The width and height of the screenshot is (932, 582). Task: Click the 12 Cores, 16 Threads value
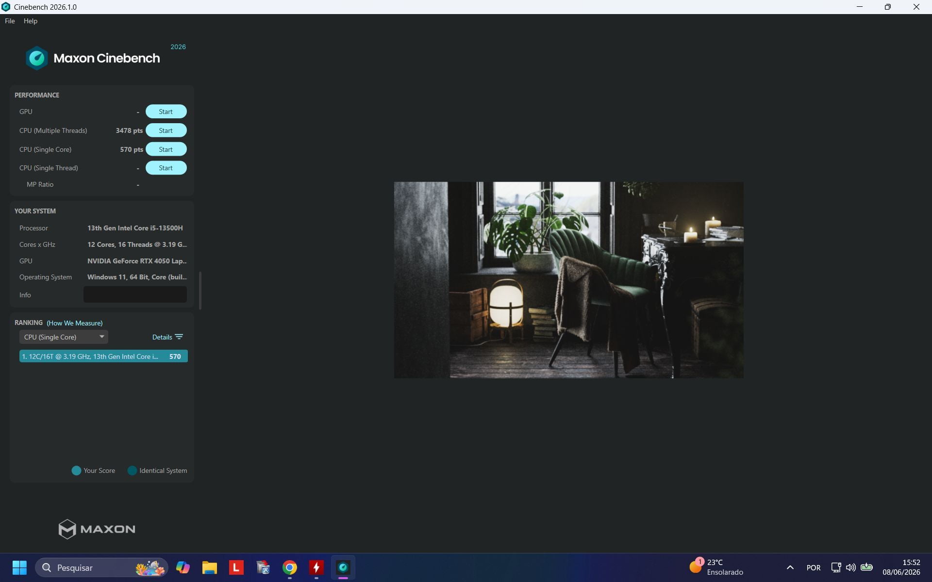(137, 244)
